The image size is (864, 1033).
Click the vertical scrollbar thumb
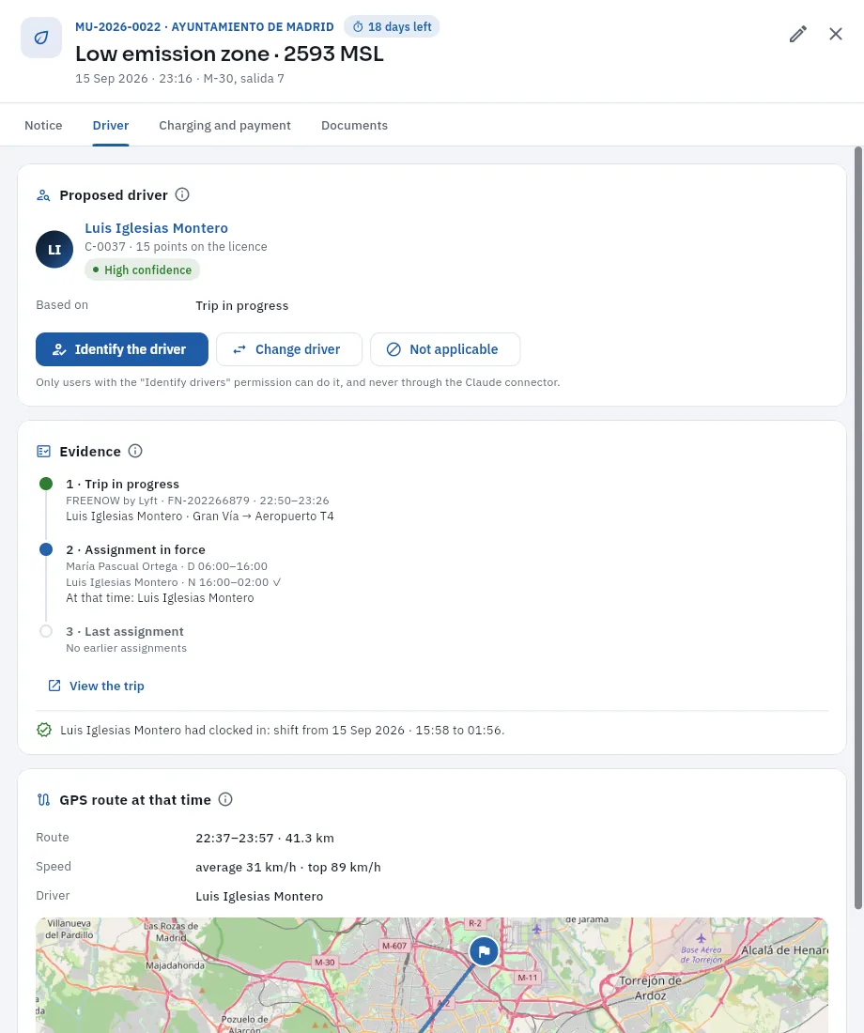point(858,529)
